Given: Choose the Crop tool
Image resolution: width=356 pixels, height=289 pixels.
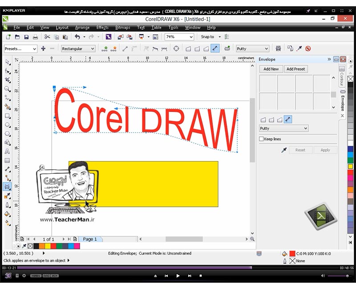Looking at the screenshot, I should [x=7, y=80].
